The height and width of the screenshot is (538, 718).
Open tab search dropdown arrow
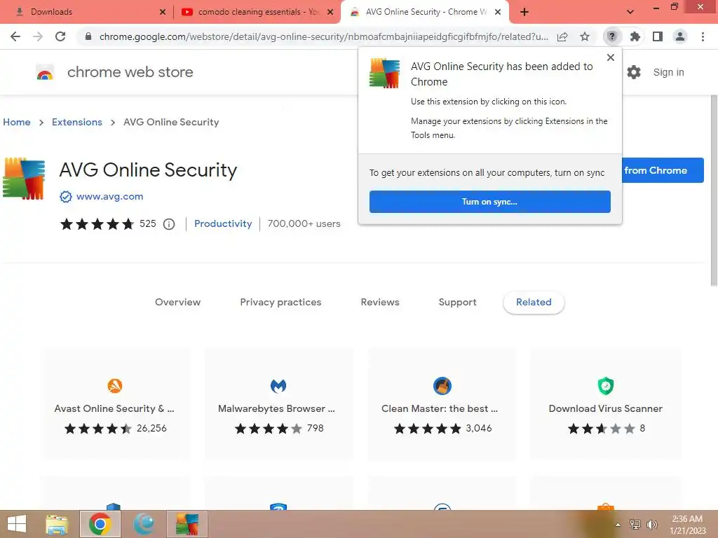630,12
